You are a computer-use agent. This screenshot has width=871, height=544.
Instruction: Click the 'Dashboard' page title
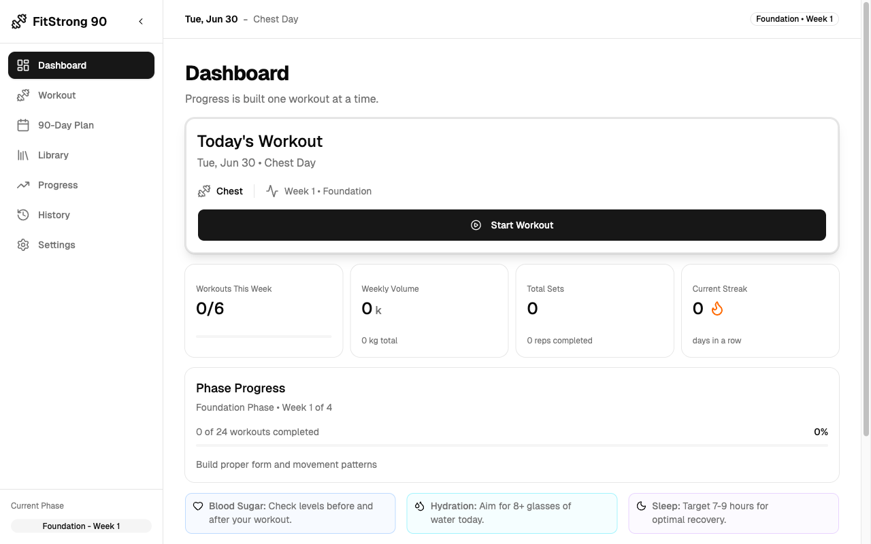click(237, 73)
